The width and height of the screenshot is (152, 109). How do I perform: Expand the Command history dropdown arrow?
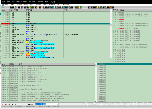click(58, 104)
